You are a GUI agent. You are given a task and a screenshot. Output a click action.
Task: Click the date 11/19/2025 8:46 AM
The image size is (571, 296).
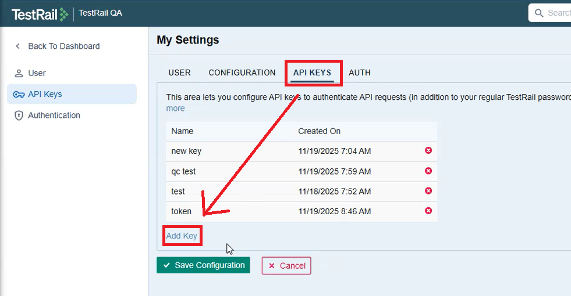point(335,211)
